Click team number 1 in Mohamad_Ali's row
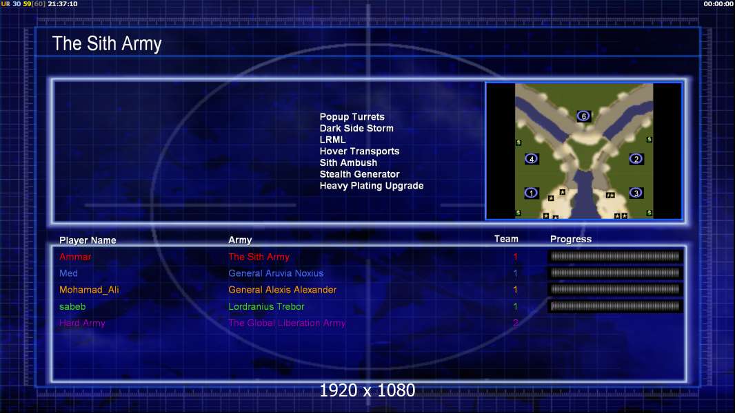The width and height of the screenshot is (735, 413). (515, 290)
